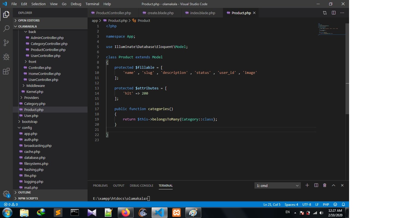Open the Search view in activity bar
This screenshot has width=408, height=218.
pyautogui.click(x=6, y=29)
